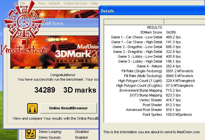Open the Run menu
Viewport: 205px width, 140px height.
[42, 3]
